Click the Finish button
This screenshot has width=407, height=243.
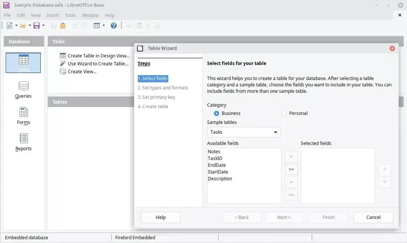click(x=329, y=217)
